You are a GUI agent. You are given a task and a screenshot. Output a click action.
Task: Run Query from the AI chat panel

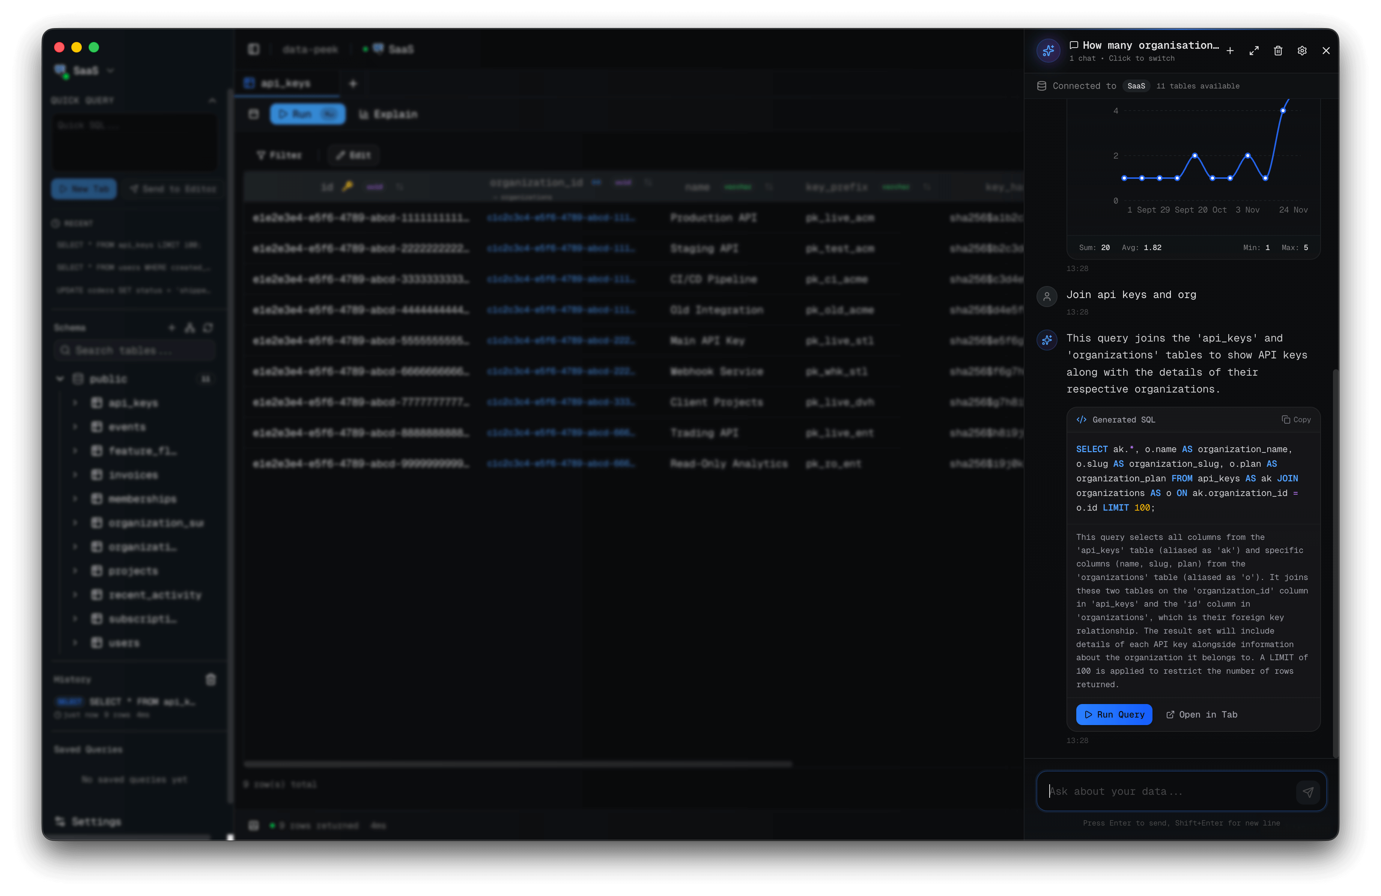(1113, 715)
